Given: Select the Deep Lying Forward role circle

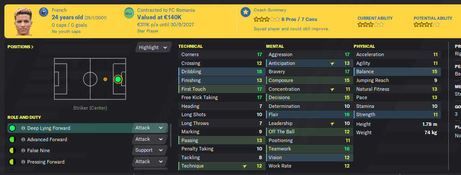Looking at the screenshot, I should 12,128.
